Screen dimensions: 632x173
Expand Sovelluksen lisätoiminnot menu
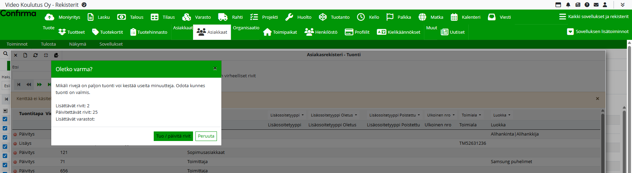pos(597,32)
